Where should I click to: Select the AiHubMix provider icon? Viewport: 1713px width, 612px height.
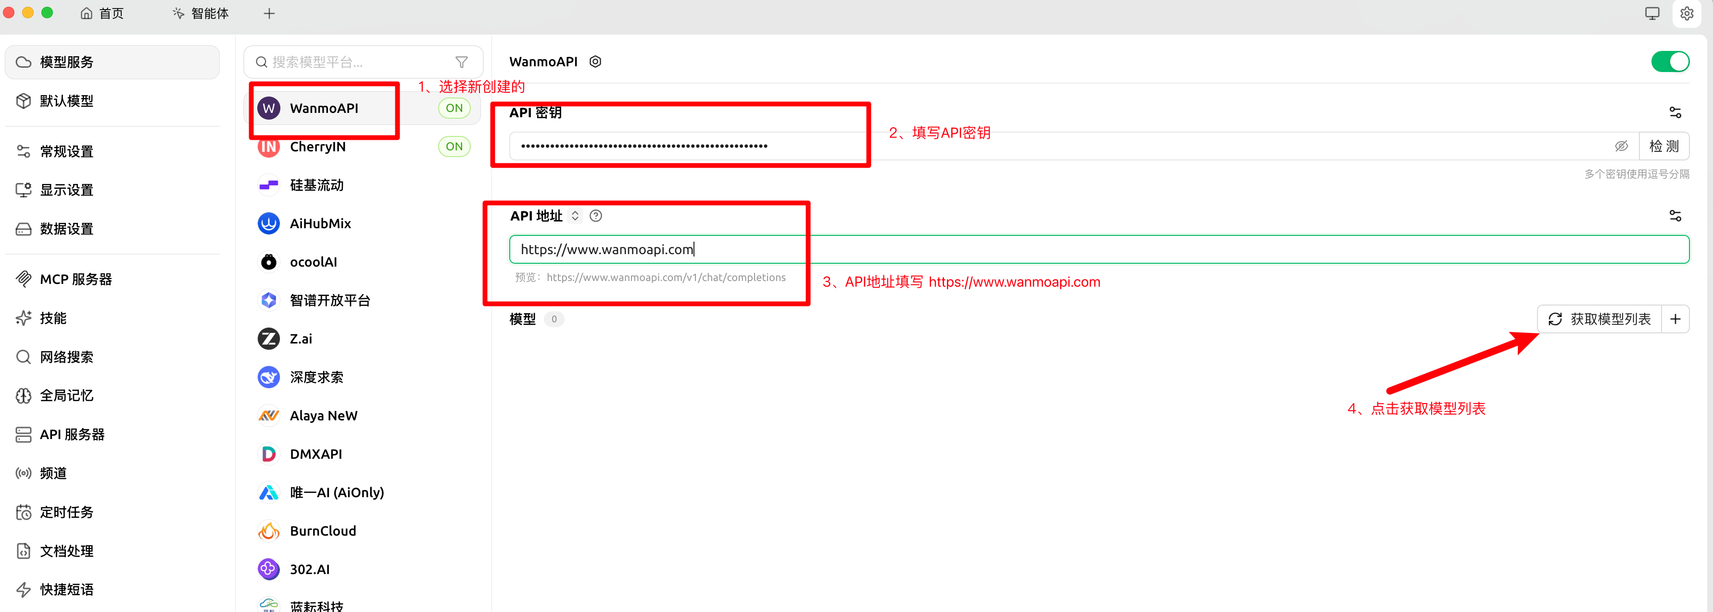(x=269, y=224)
